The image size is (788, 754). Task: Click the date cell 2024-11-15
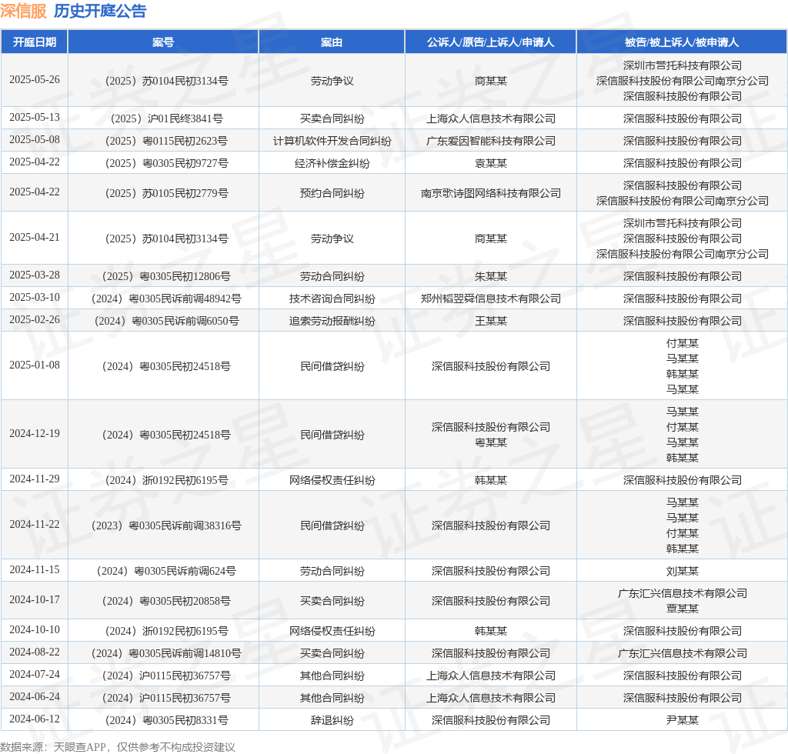coord(34,570)
